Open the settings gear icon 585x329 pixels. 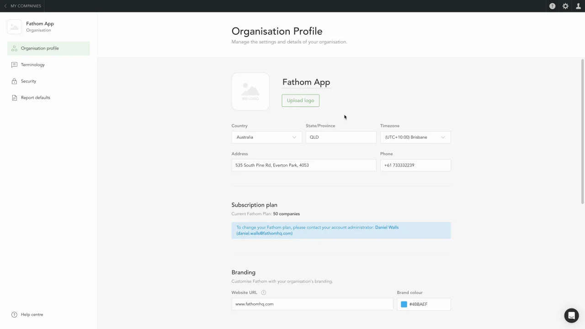[x=565, y=6]
